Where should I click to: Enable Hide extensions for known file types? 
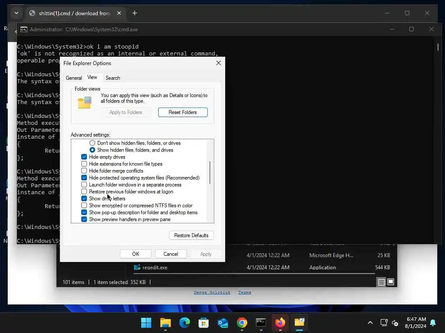click(x=84, y=163)
